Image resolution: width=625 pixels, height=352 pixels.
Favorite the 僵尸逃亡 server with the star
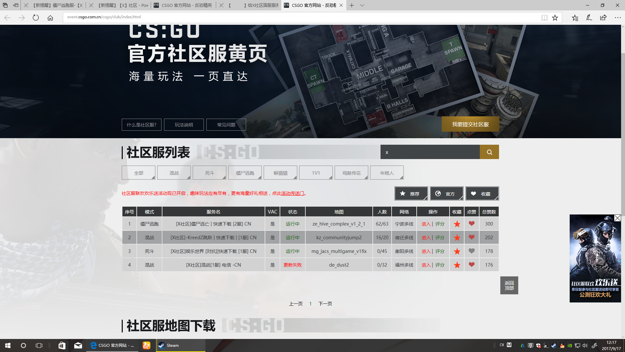pos(457,224)
